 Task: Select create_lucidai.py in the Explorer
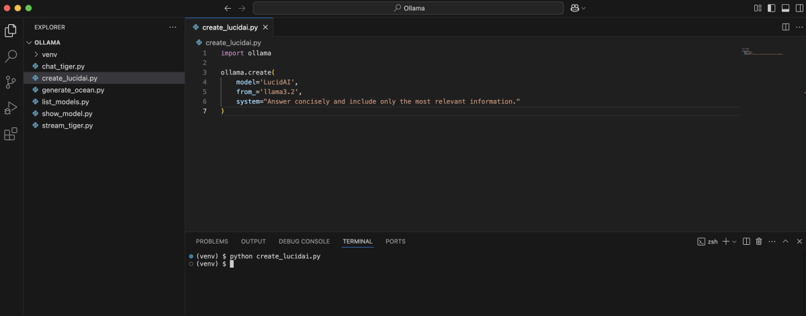coord(104,78)
